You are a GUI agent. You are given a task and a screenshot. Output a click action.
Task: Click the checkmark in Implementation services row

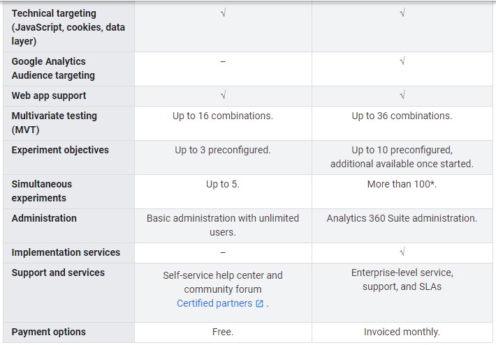pos(402,252)
